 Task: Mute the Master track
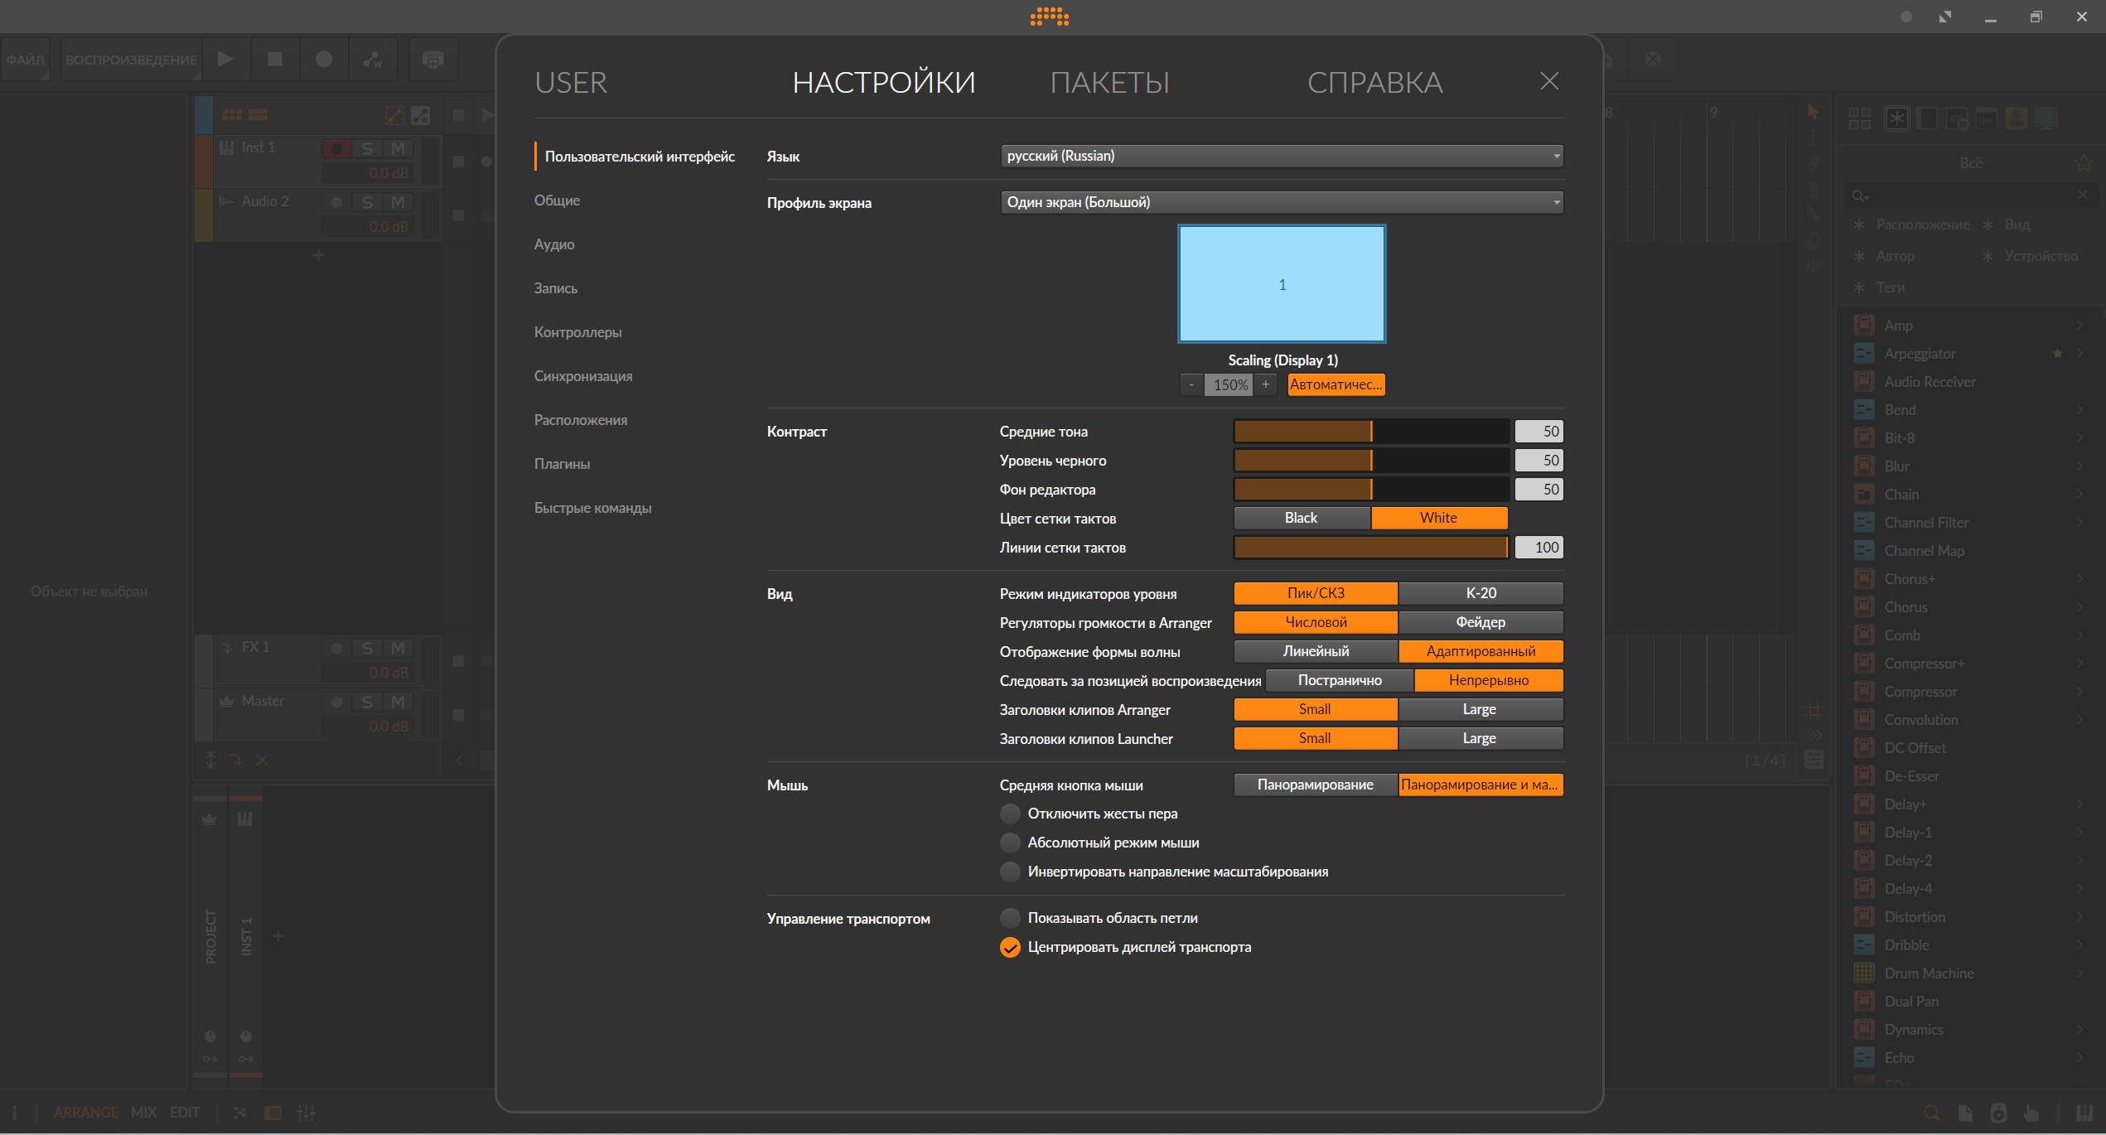tap(398, 702)
